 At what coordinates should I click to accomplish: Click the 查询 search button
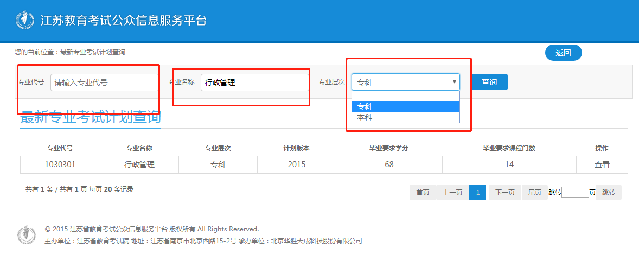pyautogui.click(x=489, y=82)
